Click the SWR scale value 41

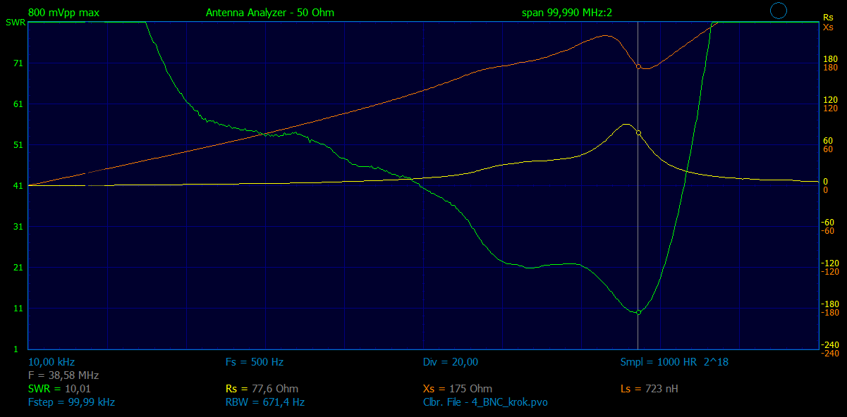click(x=18, y=186)
